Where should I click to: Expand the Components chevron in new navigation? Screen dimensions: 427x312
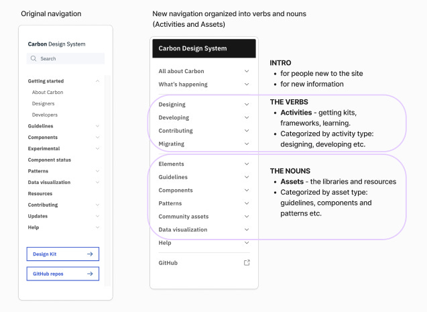pos(247,190)
